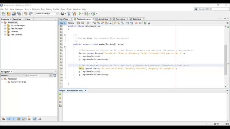
Task: Toggle Fully Qualified Names filter in Navigator
Action: point(29,119)
